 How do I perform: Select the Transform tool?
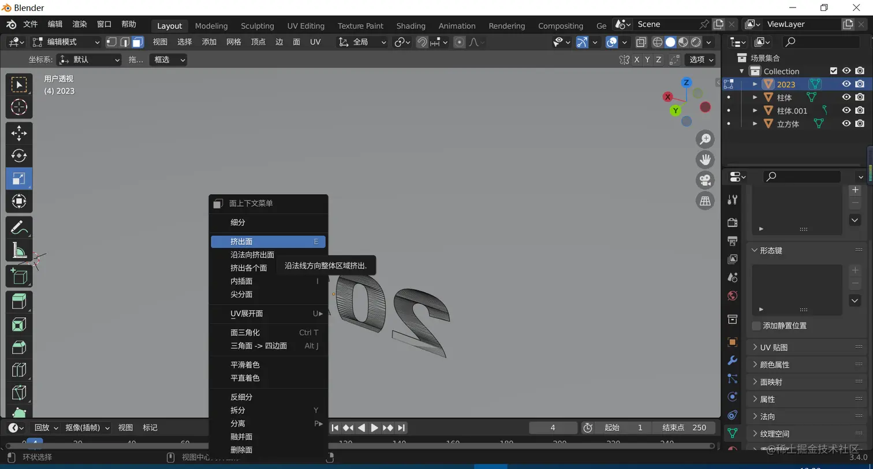19,201
